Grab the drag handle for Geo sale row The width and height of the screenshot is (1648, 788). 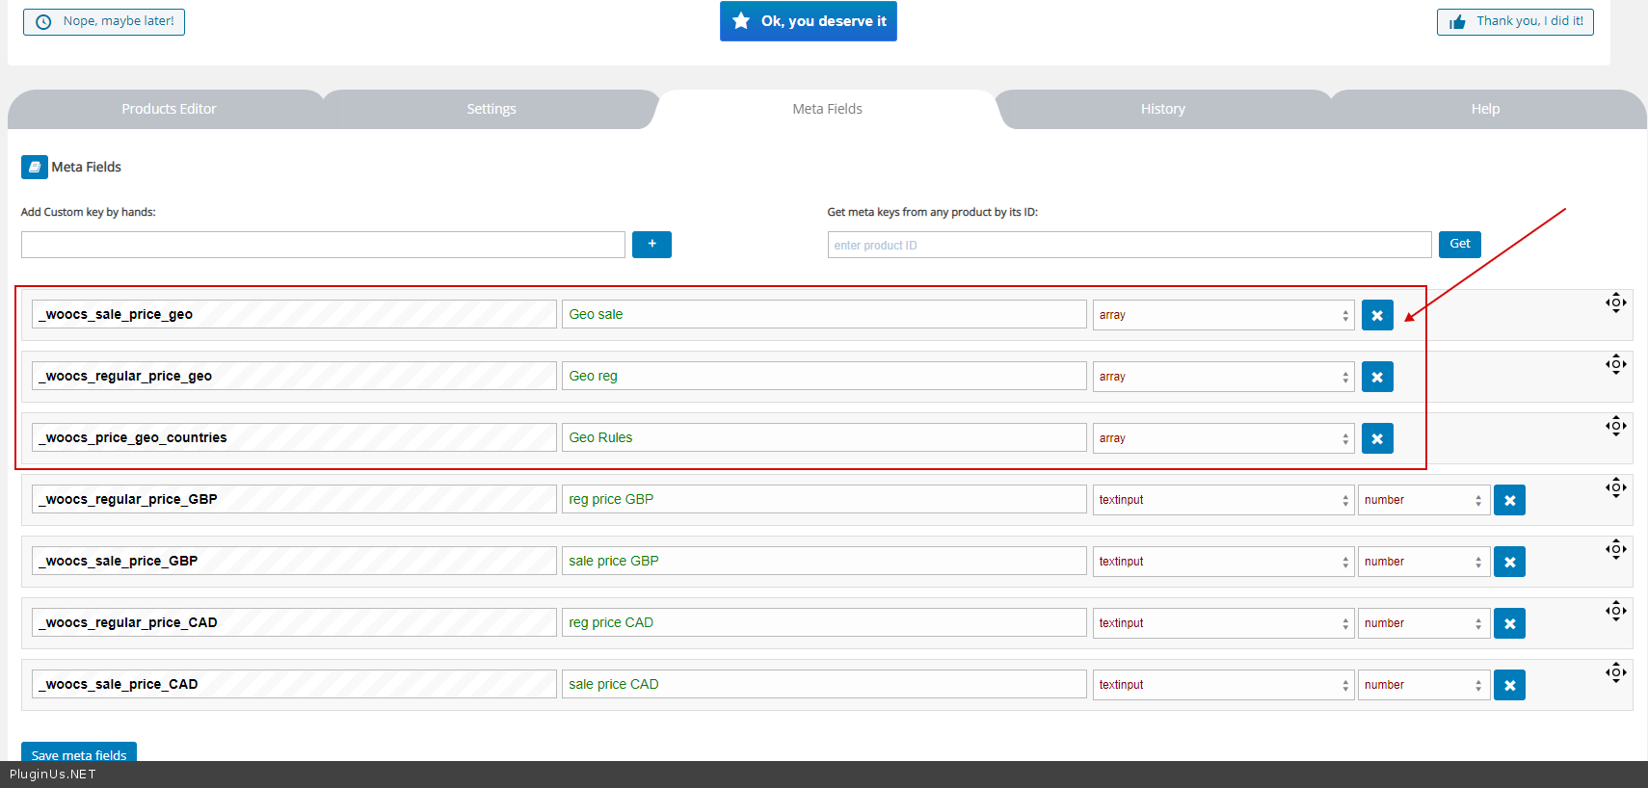1615,302
